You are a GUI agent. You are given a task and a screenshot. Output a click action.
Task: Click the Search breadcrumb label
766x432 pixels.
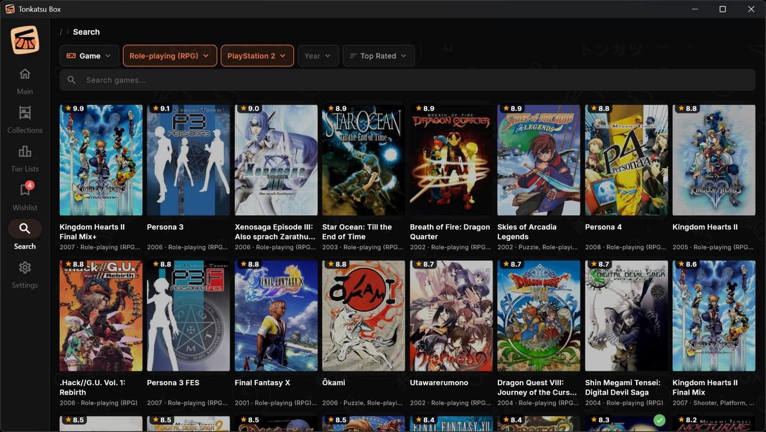[86, 32]
